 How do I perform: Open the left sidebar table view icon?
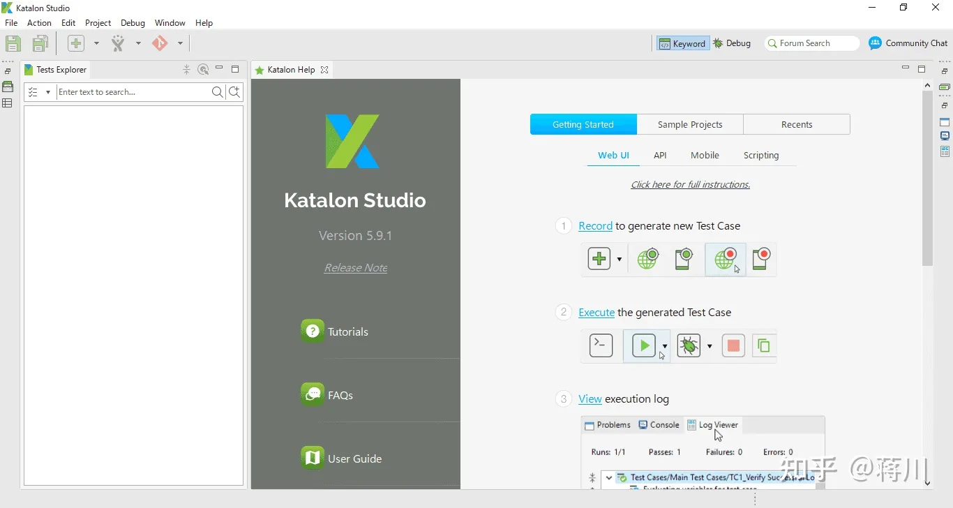[8, 103]
